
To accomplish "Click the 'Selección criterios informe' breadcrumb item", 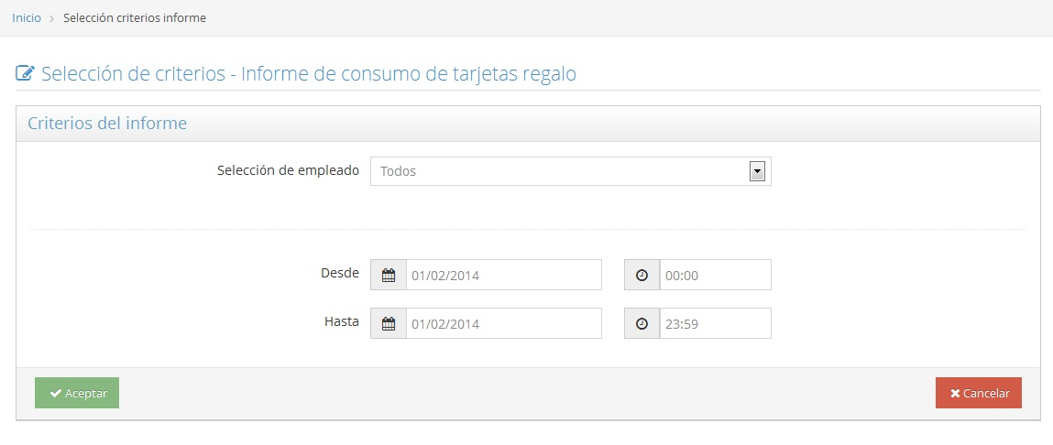I will click(134, 18).
